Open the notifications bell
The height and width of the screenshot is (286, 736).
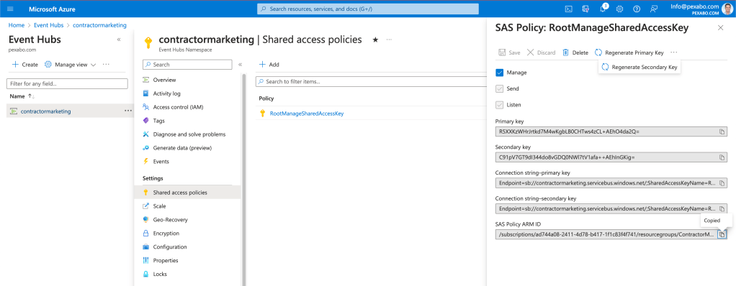603,9
